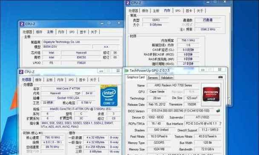Click the CPU-Z logo of the Gigabyte mainboard window
This screenshot has width=259, height=155.
[22, 24]
